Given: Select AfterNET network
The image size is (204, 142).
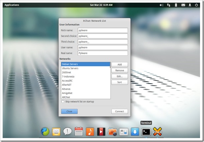Looking at the screenshot, I should click(86, 85).
